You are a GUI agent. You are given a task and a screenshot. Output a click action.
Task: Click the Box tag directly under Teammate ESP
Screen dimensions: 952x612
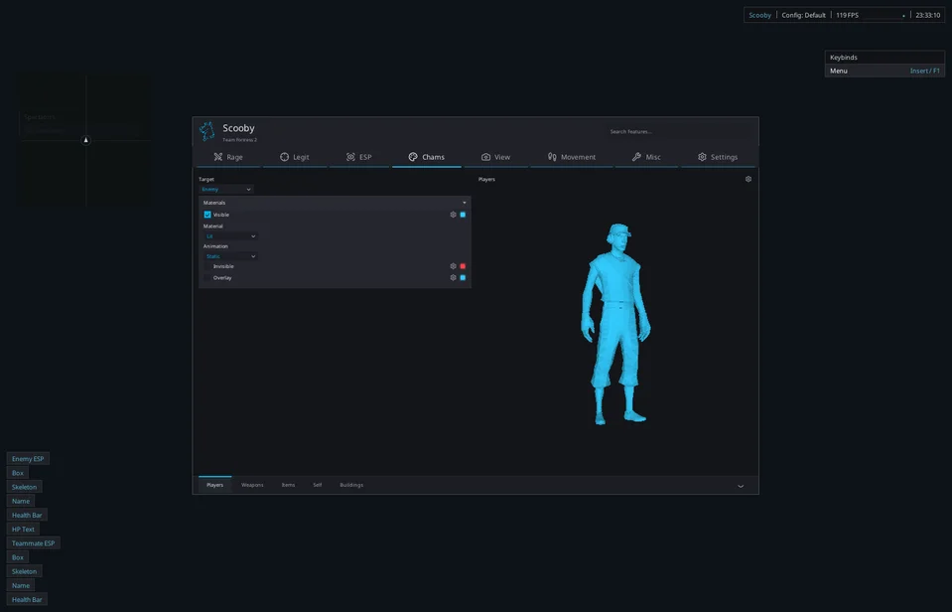click(x=18, y=557)
